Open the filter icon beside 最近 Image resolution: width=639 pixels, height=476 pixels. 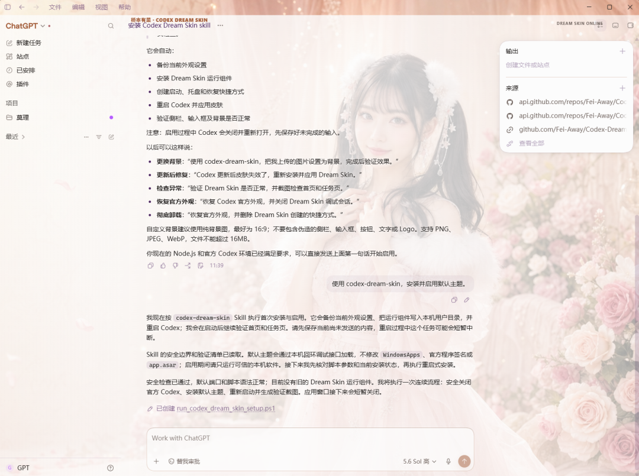tap(99, 137)
